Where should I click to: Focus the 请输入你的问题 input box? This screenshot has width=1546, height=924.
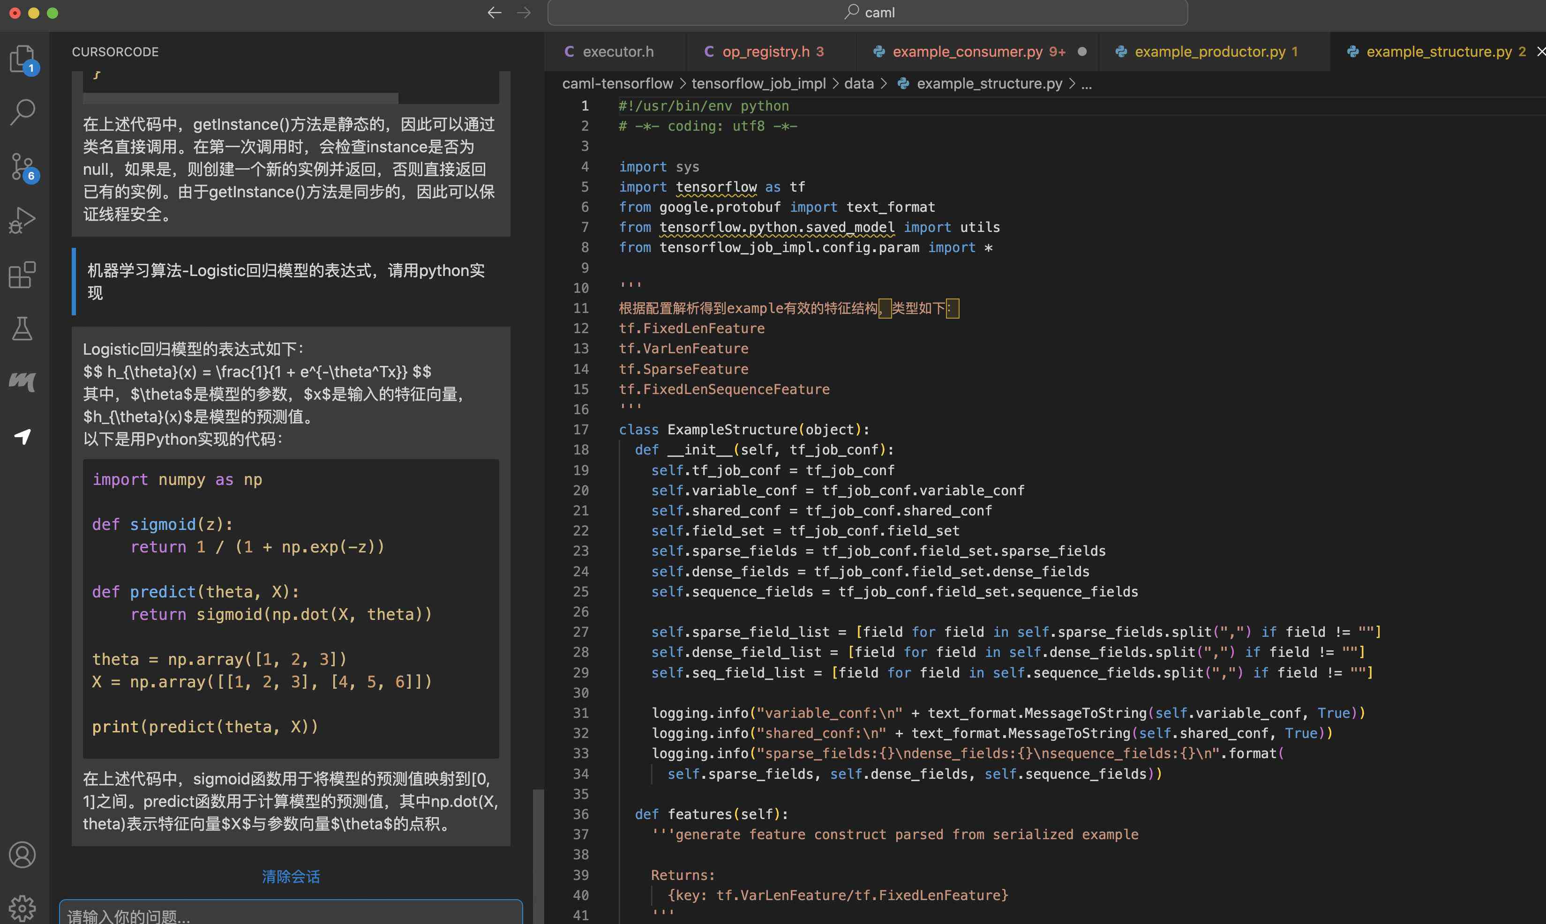[x=291, y=913]
